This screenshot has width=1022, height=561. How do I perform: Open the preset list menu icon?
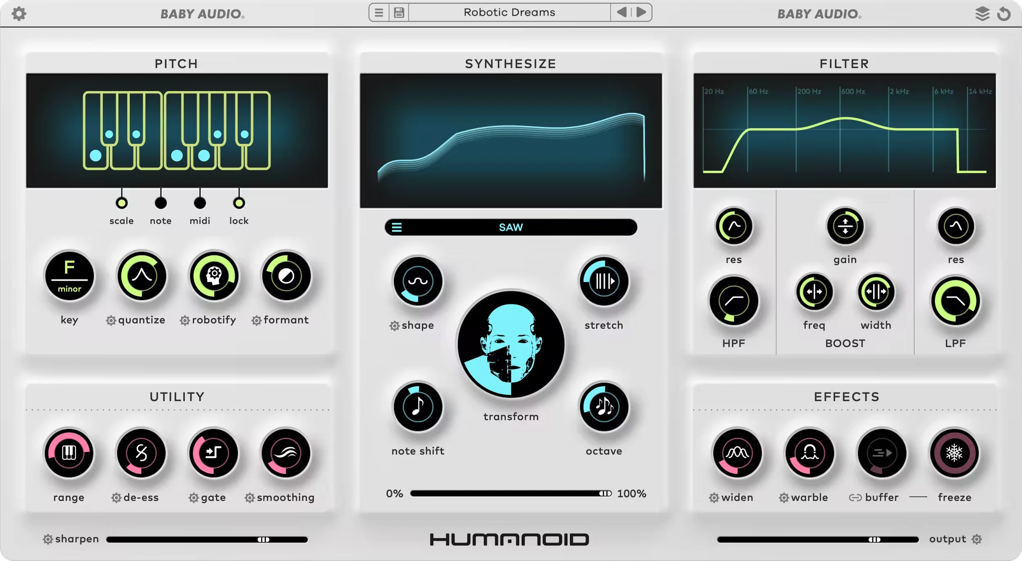coord(379,13)
